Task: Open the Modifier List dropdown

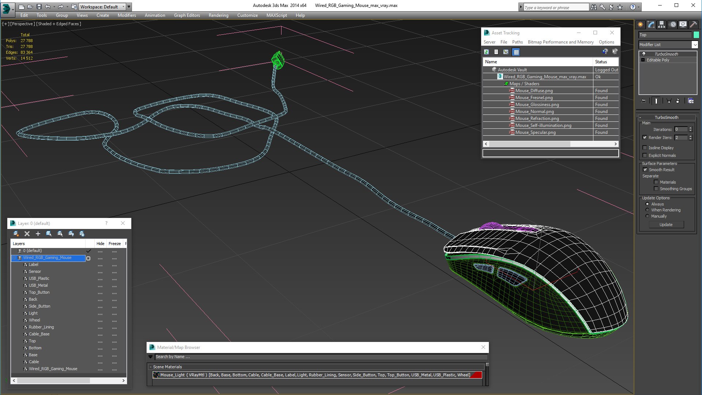Action: click(695, 45)
